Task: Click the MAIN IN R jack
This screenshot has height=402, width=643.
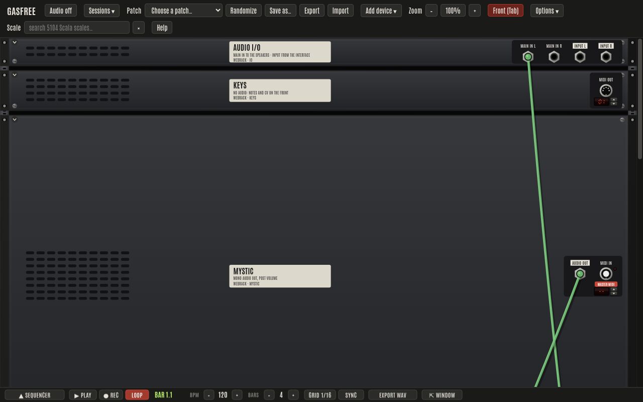Action: coord(554,57)
